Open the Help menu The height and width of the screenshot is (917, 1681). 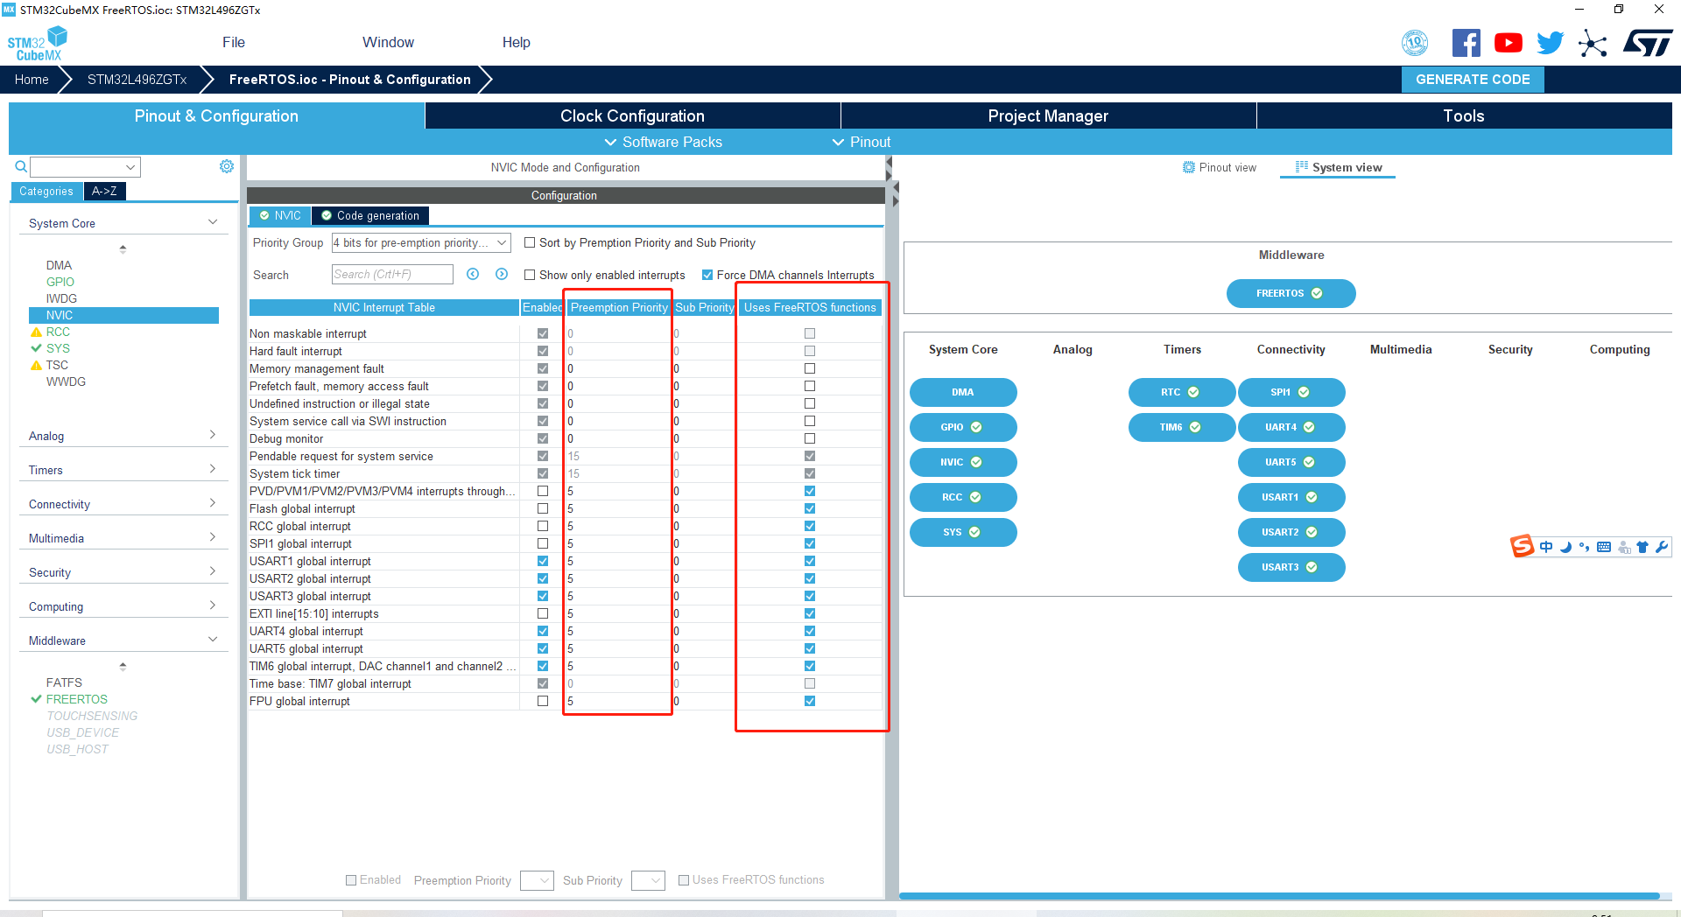(516, 42)
